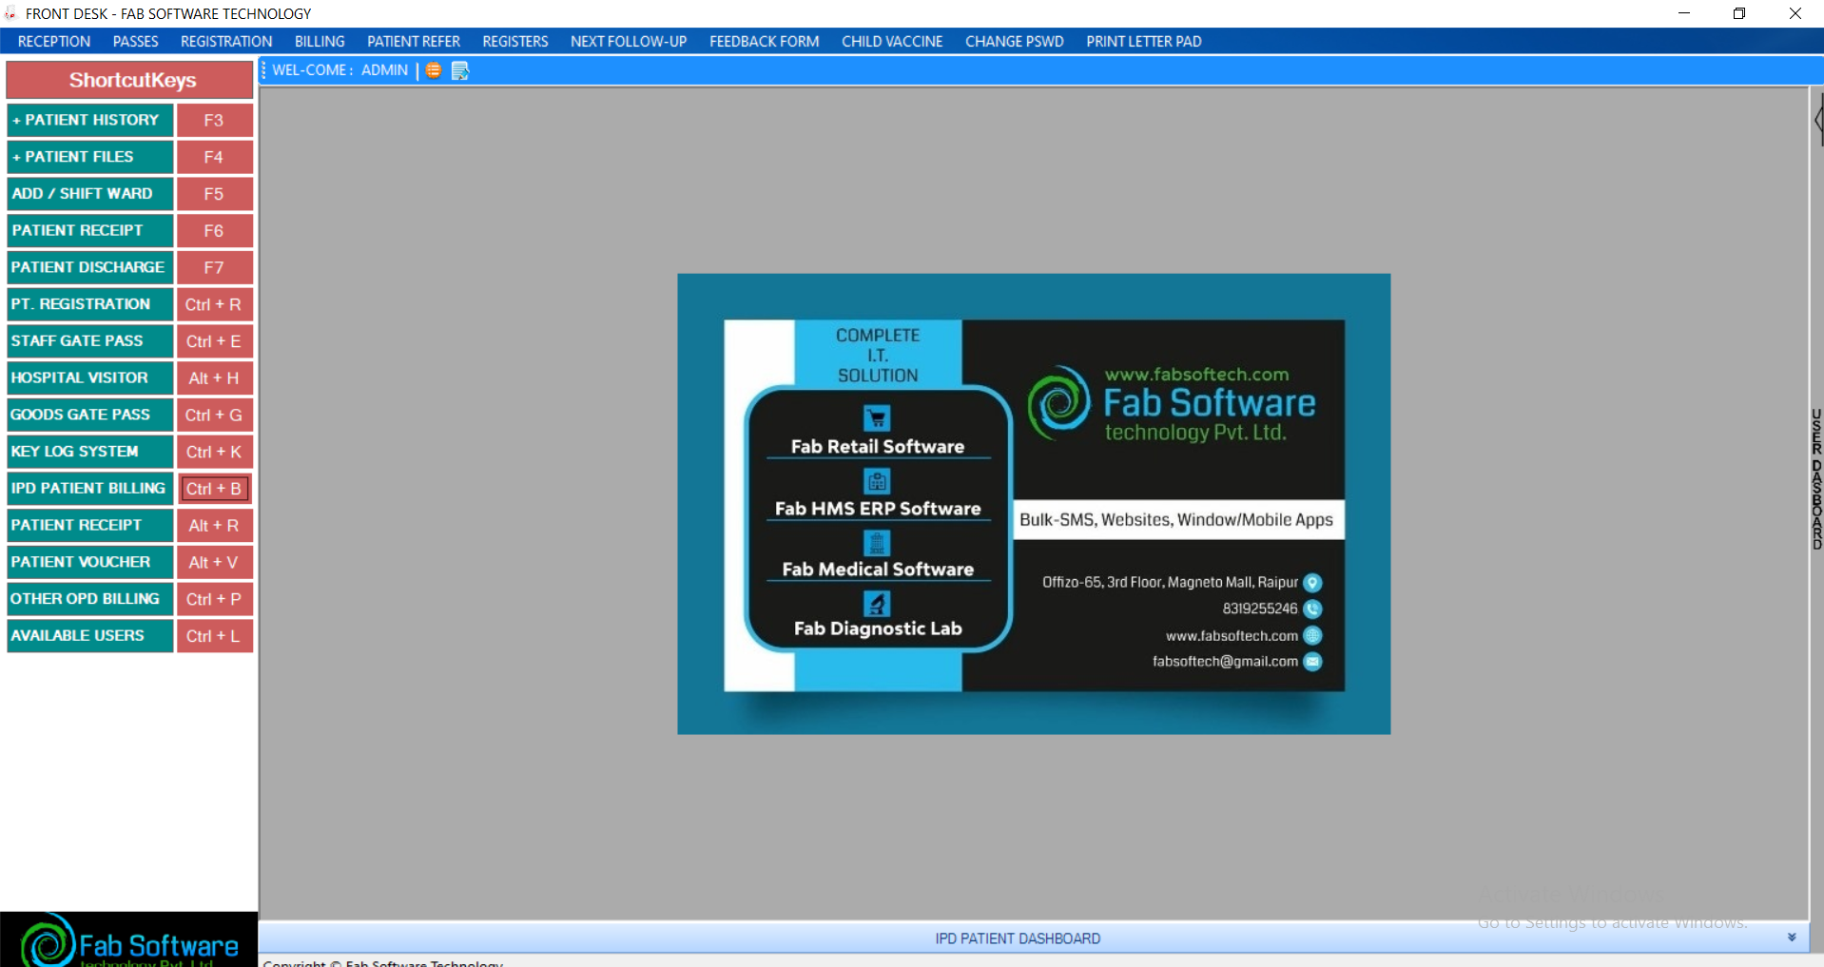
Task: Open PATIENT VOUCHER
Action: pyautogui.click(x=90, y=562)
